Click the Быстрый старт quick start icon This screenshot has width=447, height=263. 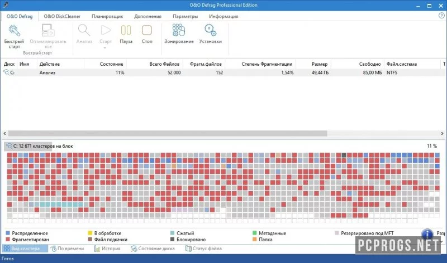pyautogui.click(x=14, y=31)
